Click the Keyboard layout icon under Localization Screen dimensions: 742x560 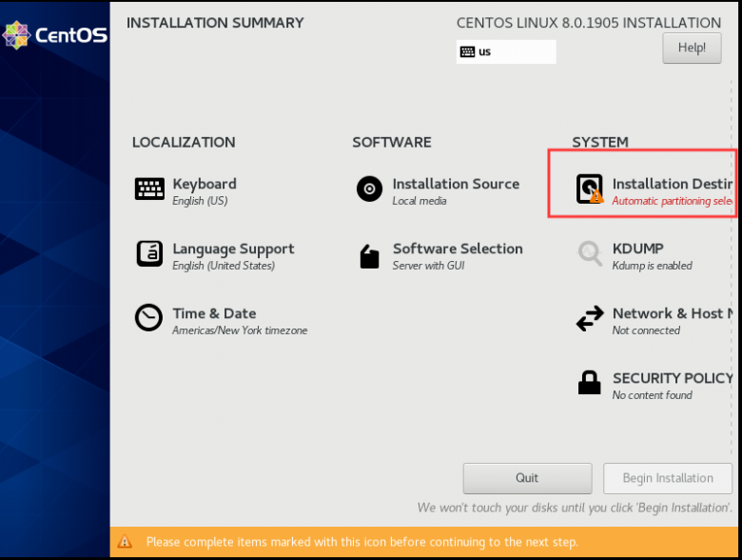[x=149, y=189]
